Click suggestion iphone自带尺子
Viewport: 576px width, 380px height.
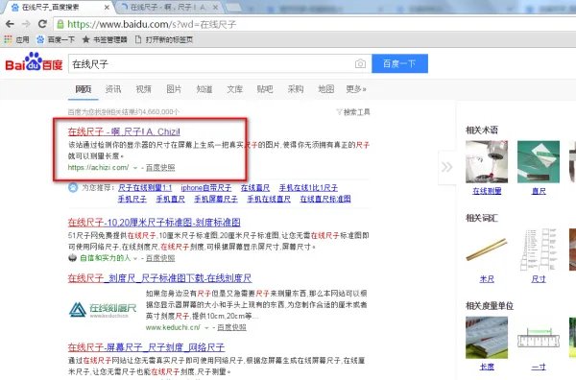tap(206, 188)
